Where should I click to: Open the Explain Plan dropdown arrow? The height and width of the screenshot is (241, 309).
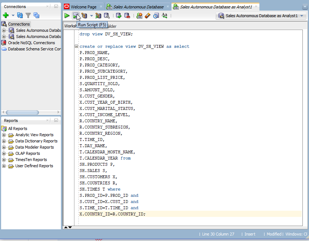(92, 16)
